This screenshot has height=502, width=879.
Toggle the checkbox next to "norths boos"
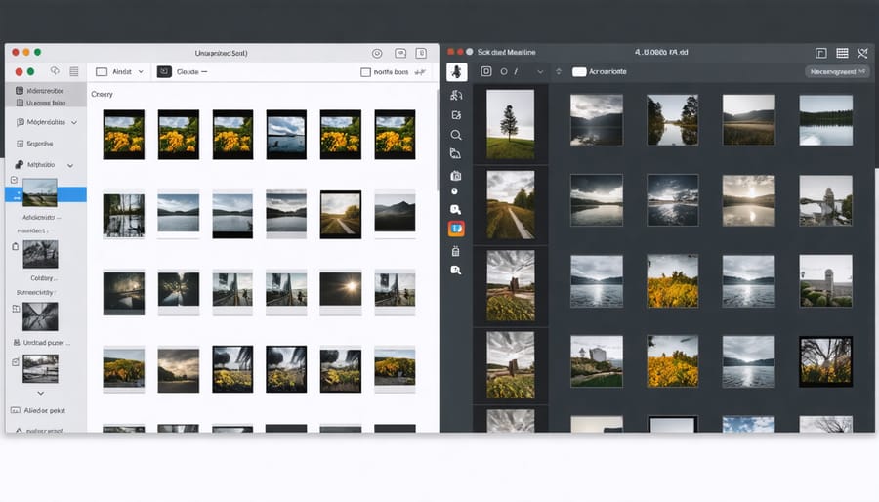365,72
